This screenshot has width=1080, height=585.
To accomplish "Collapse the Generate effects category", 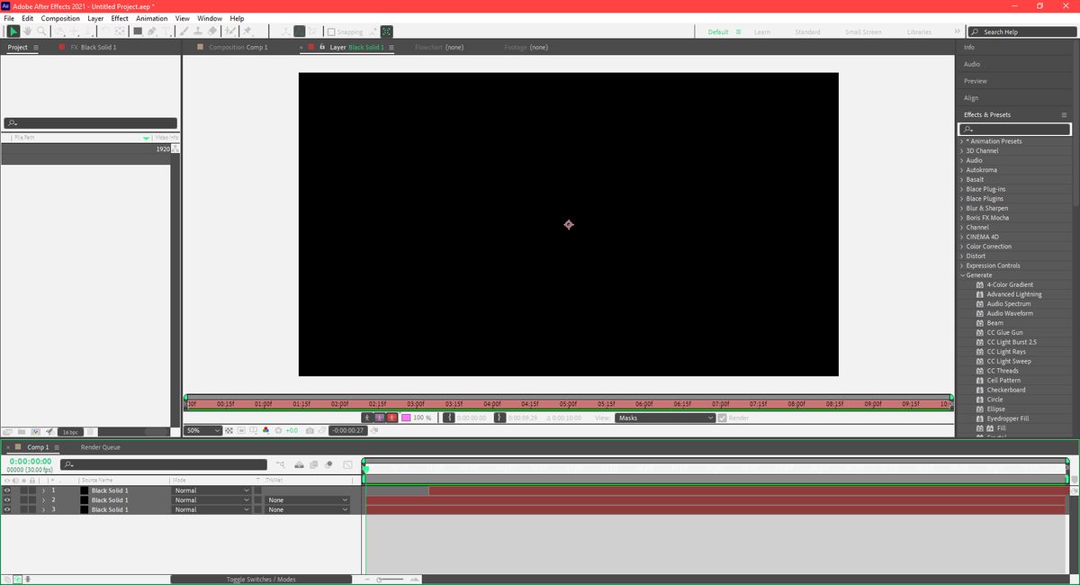I will (x=961, y=275).
